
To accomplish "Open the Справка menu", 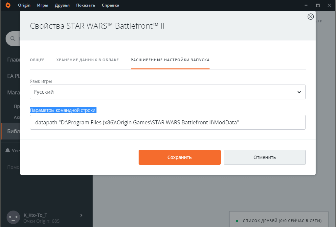I will coord(110,5).
